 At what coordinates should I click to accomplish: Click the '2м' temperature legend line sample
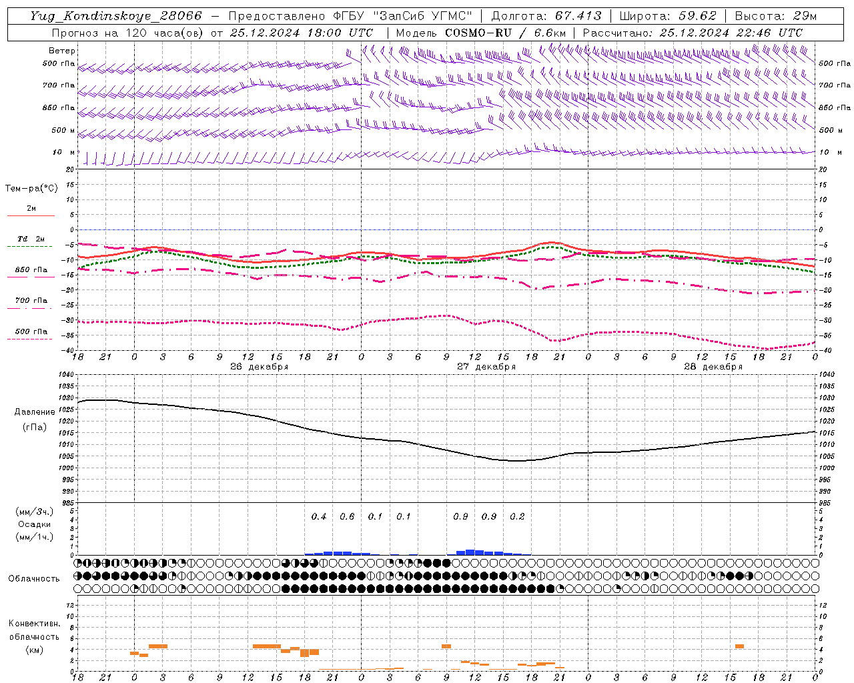click(x=31, y=215)
